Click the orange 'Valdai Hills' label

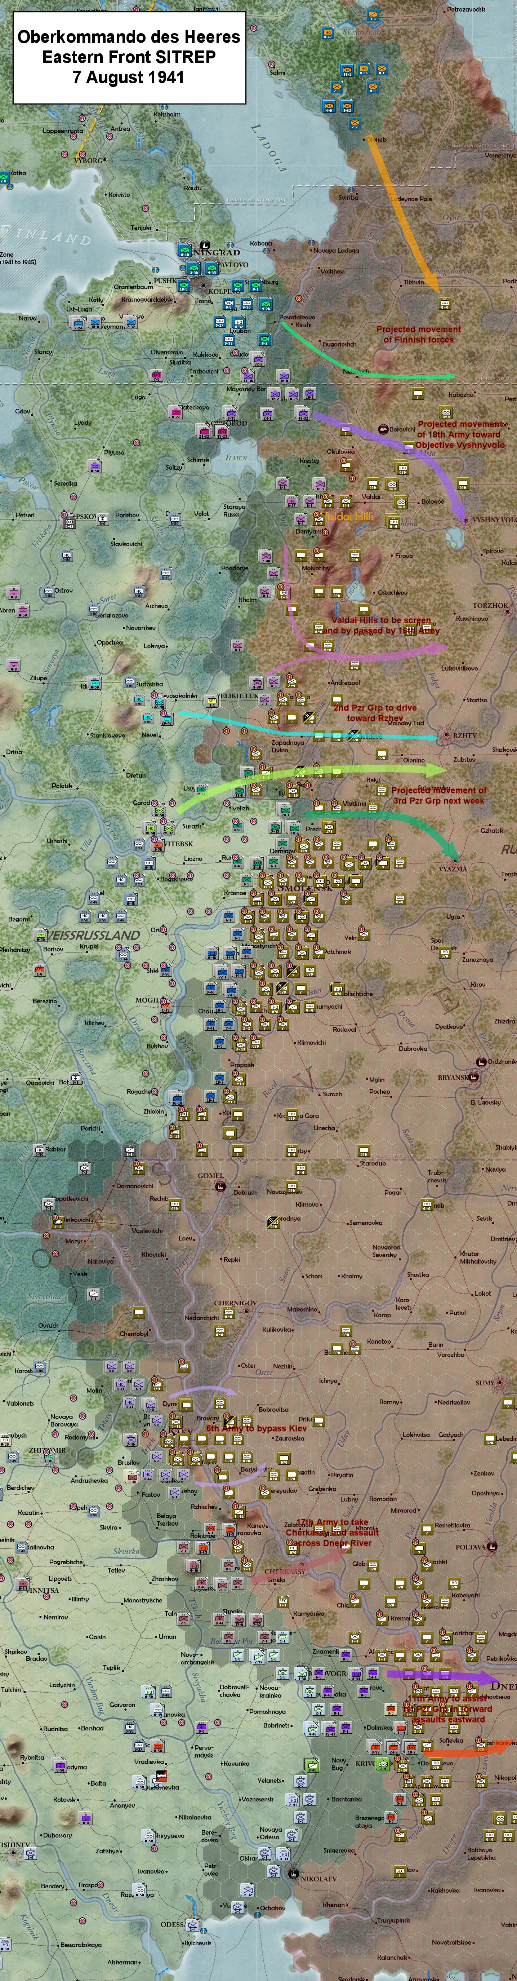coord(348,517)
